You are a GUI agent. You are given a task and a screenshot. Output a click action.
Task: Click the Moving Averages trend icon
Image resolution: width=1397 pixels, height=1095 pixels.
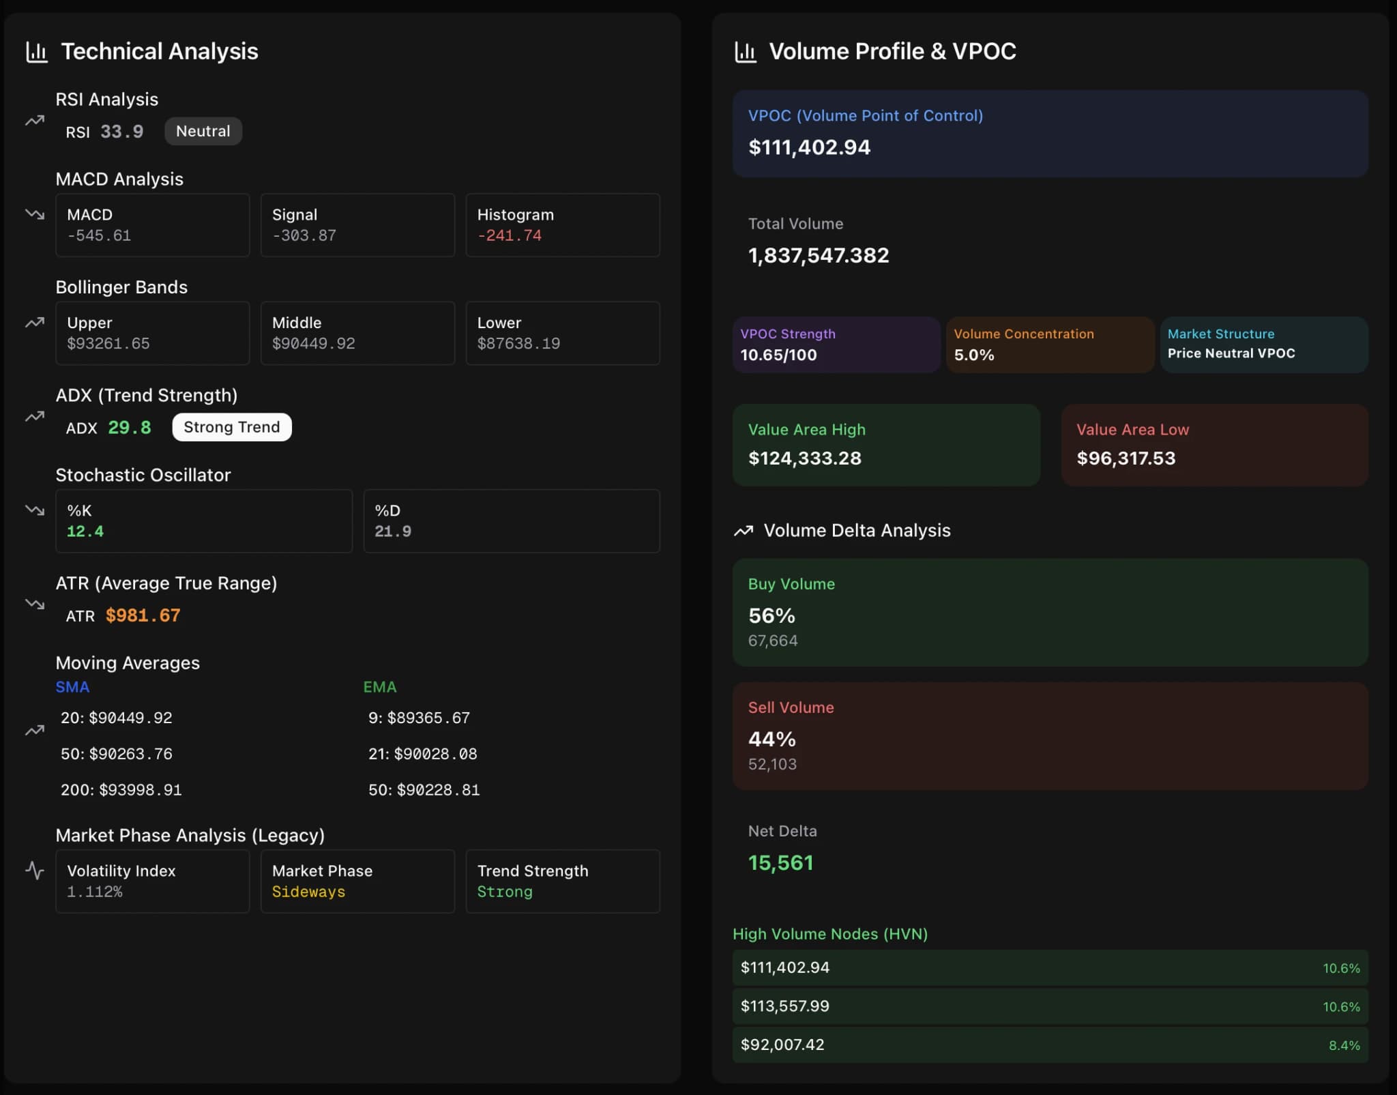[33, 729]
